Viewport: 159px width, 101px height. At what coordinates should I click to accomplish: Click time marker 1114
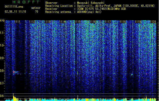click(62, 22)
